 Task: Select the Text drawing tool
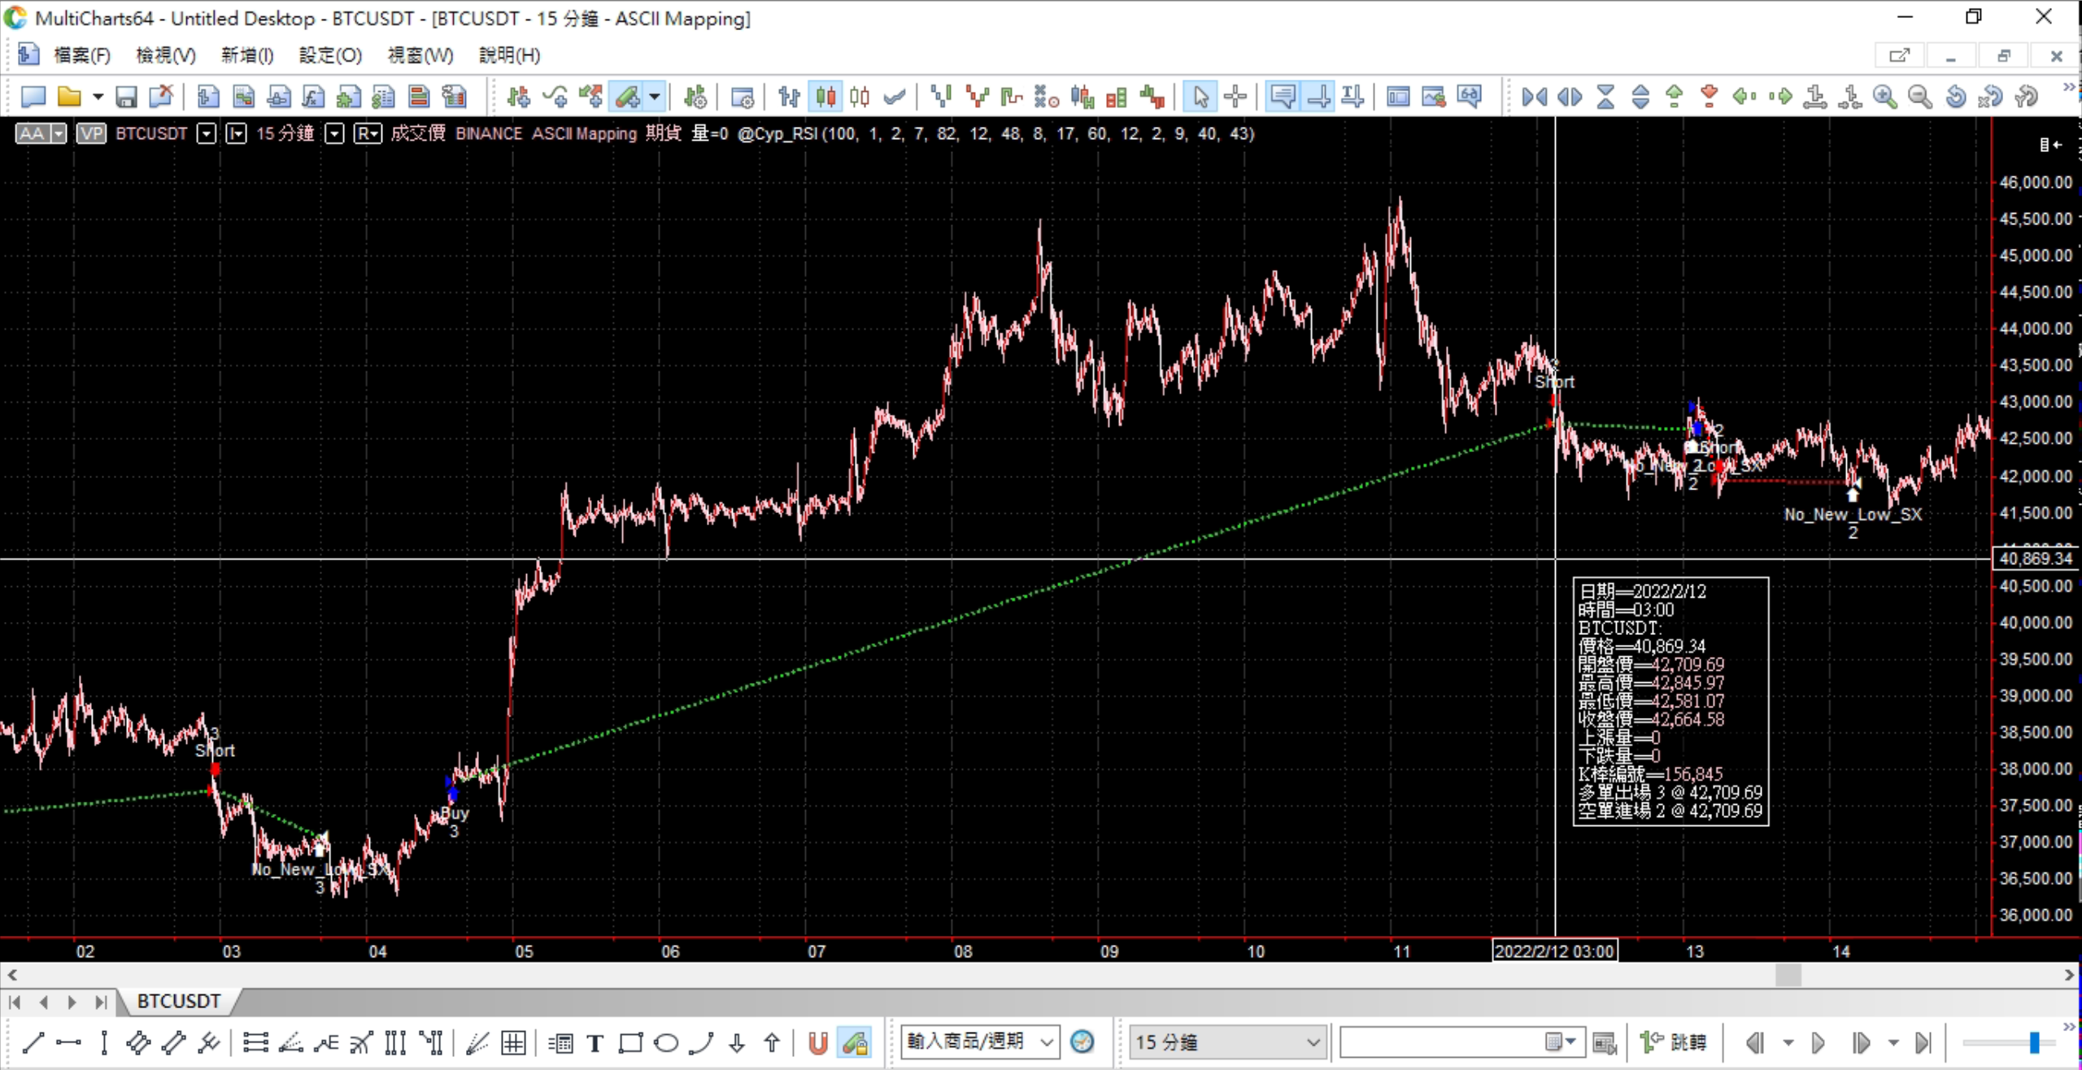tap(595, 1043)
